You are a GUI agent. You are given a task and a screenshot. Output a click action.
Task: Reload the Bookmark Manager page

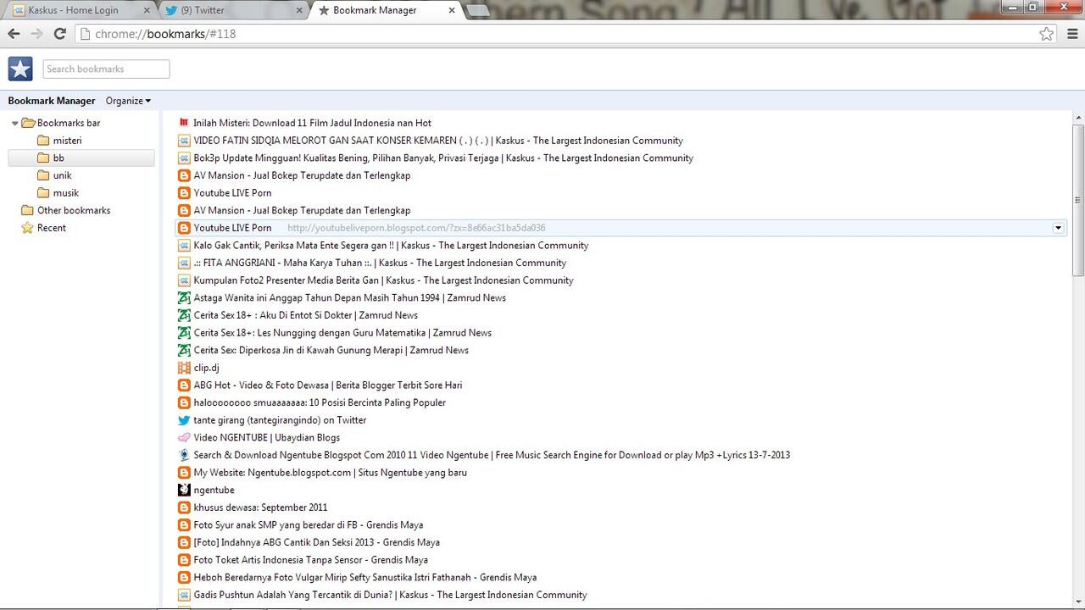[59, 34]
